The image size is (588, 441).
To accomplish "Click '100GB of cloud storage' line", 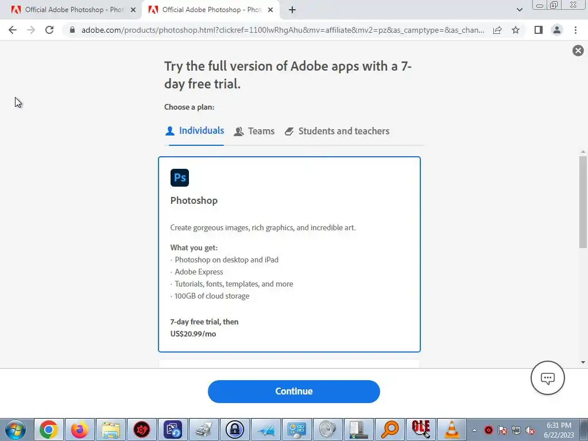I will pos(212,296).
